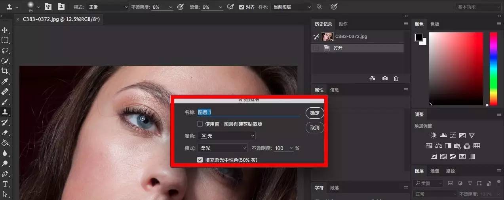Select the Brush tool

pyautogui.click(x=5, y=102)
